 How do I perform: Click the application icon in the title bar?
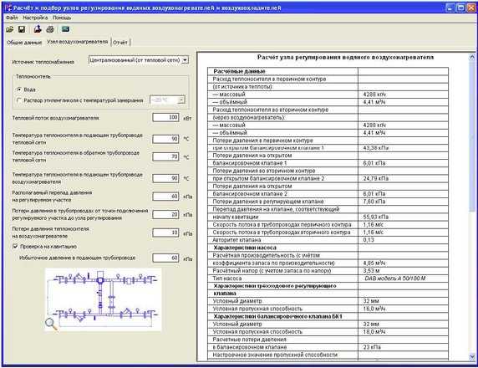[8, 8]
